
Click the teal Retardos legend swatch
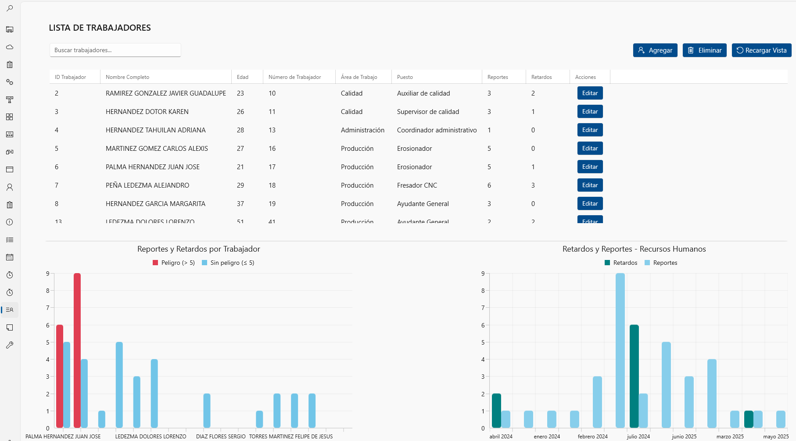tap(607, 263)
